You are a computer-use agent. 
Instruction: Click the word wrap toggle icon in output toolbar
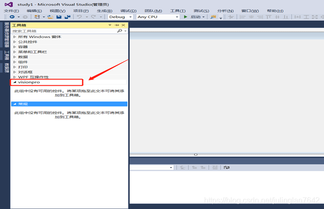coord(227,168)
